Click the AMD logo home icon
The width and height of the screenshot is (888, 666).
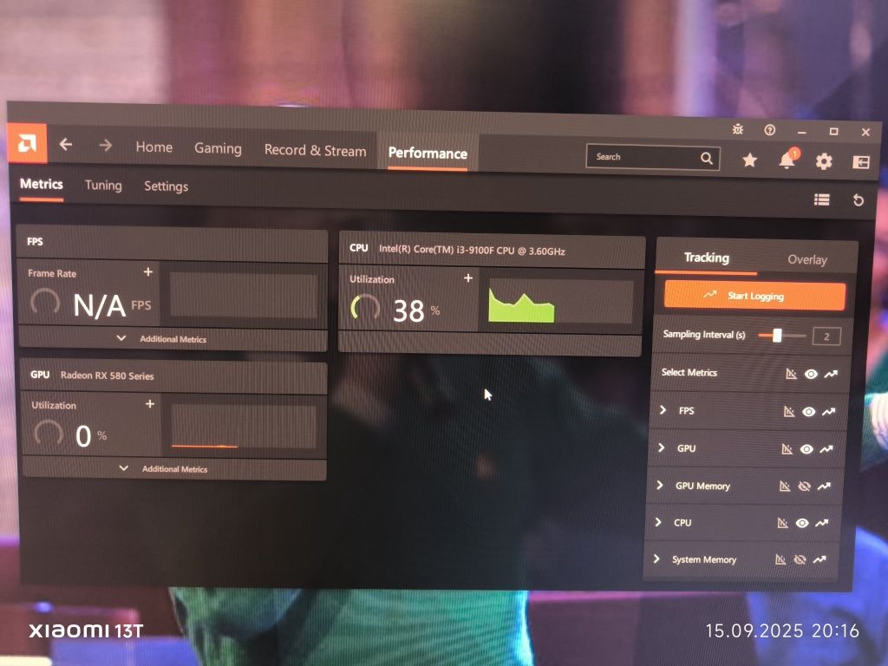coord(27,143)
